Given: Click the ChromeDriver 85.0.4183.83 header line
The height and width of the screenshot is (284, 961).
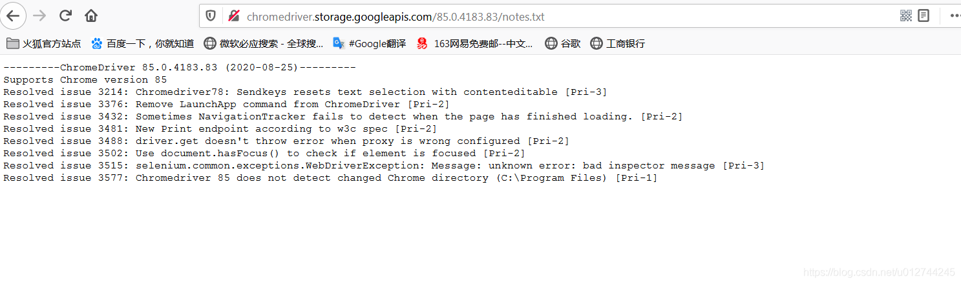Looking at the screenshot, I should 180,68.
